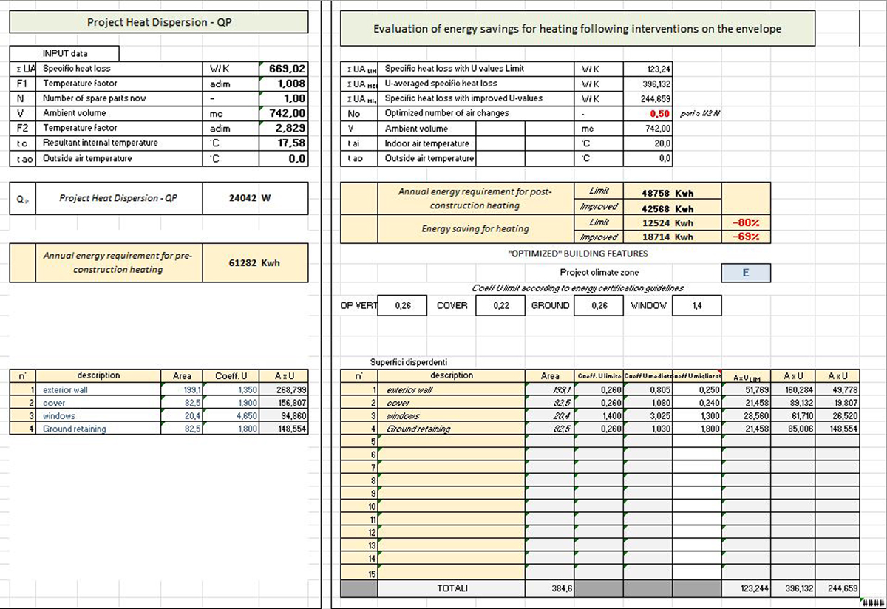The height and width of the screenshot is (609, 887).
Task: Click the -69% saving percentage cell
Action: 746,237
